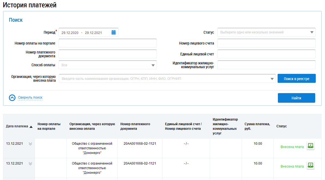Expand second row details with double chevron
The image size is (325, 180).
click(30, 164)
